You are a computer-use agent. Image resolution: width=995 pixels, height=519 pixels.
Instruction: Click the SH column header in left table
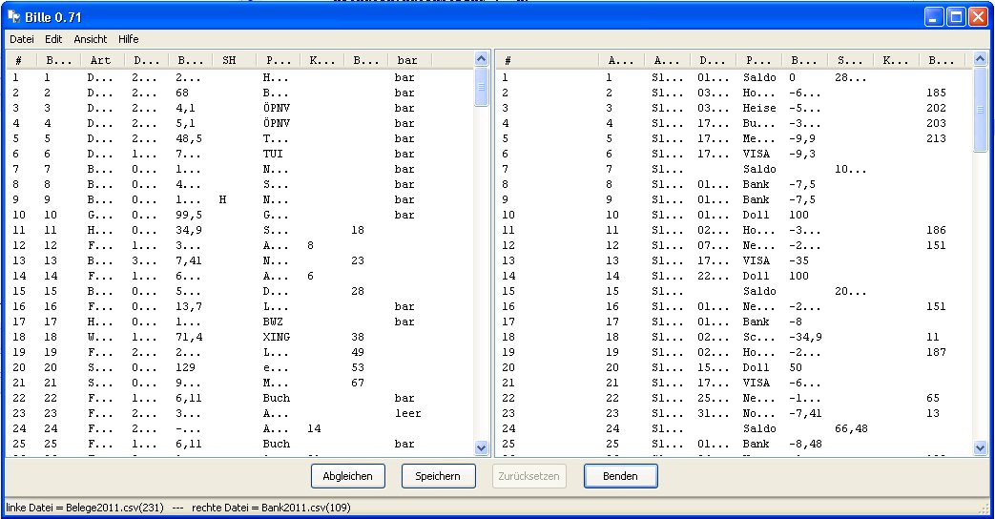pos(232,60)
